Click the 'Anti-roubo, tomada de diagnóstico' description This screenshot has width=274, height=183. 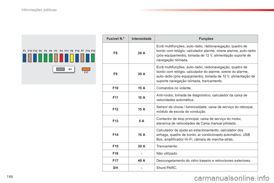(202, 98)
